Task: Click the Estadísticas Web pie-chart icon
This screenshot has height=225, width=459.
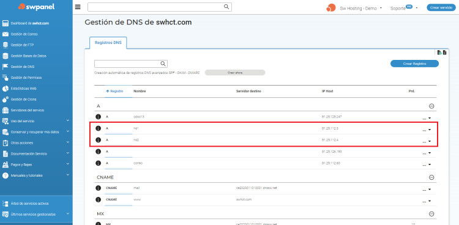Action: (x=6, y=89)
